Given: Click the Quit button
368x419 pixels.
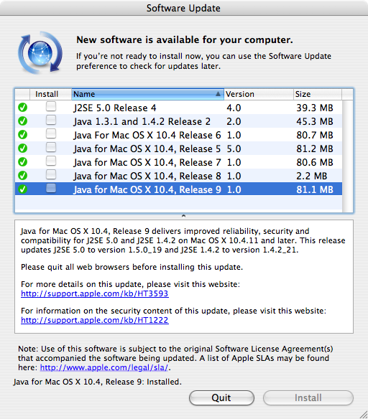Looking at the screenshot, I should (x=221, y=397).
